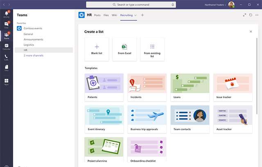
Task: Switch to the Wiki tab
Action: (x=114, y=15)
